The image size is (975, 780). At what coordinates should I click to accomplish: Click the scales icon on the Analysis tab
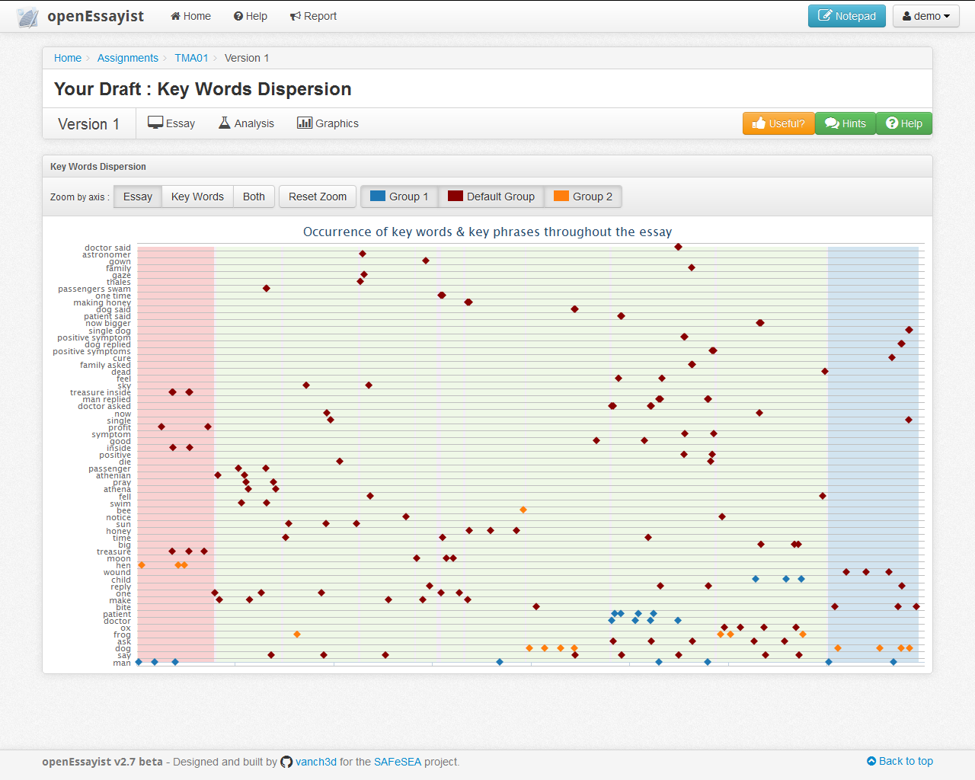point(224,123)
